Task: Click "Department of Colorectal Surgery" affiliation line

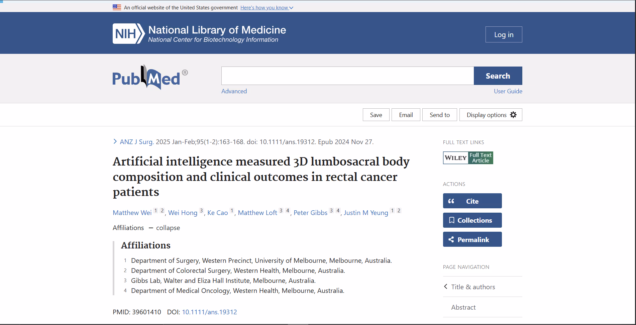Action: [x=238, y=270]
